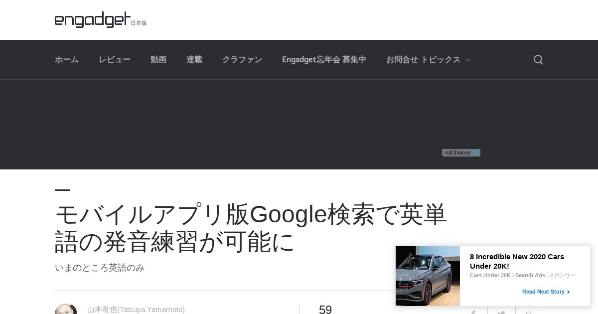Open the search magnifier icon
Viewport: 598px width, 314px height.
click(538, 60)
